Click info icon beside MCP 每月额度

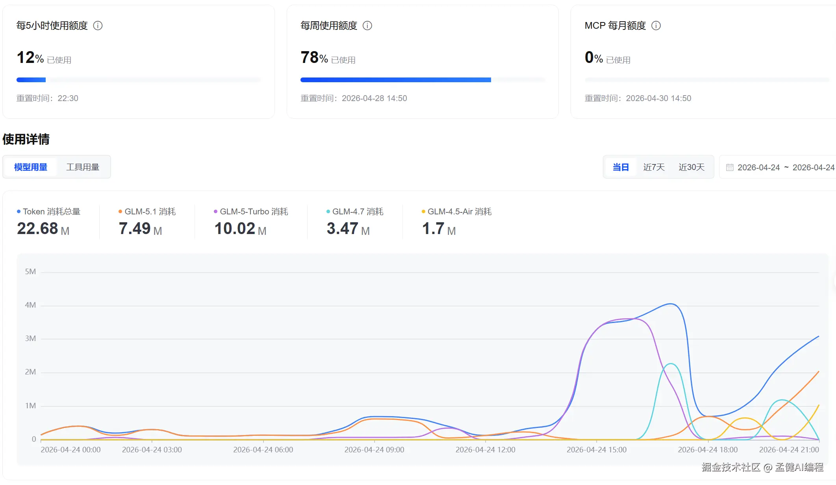pos(656,26)
